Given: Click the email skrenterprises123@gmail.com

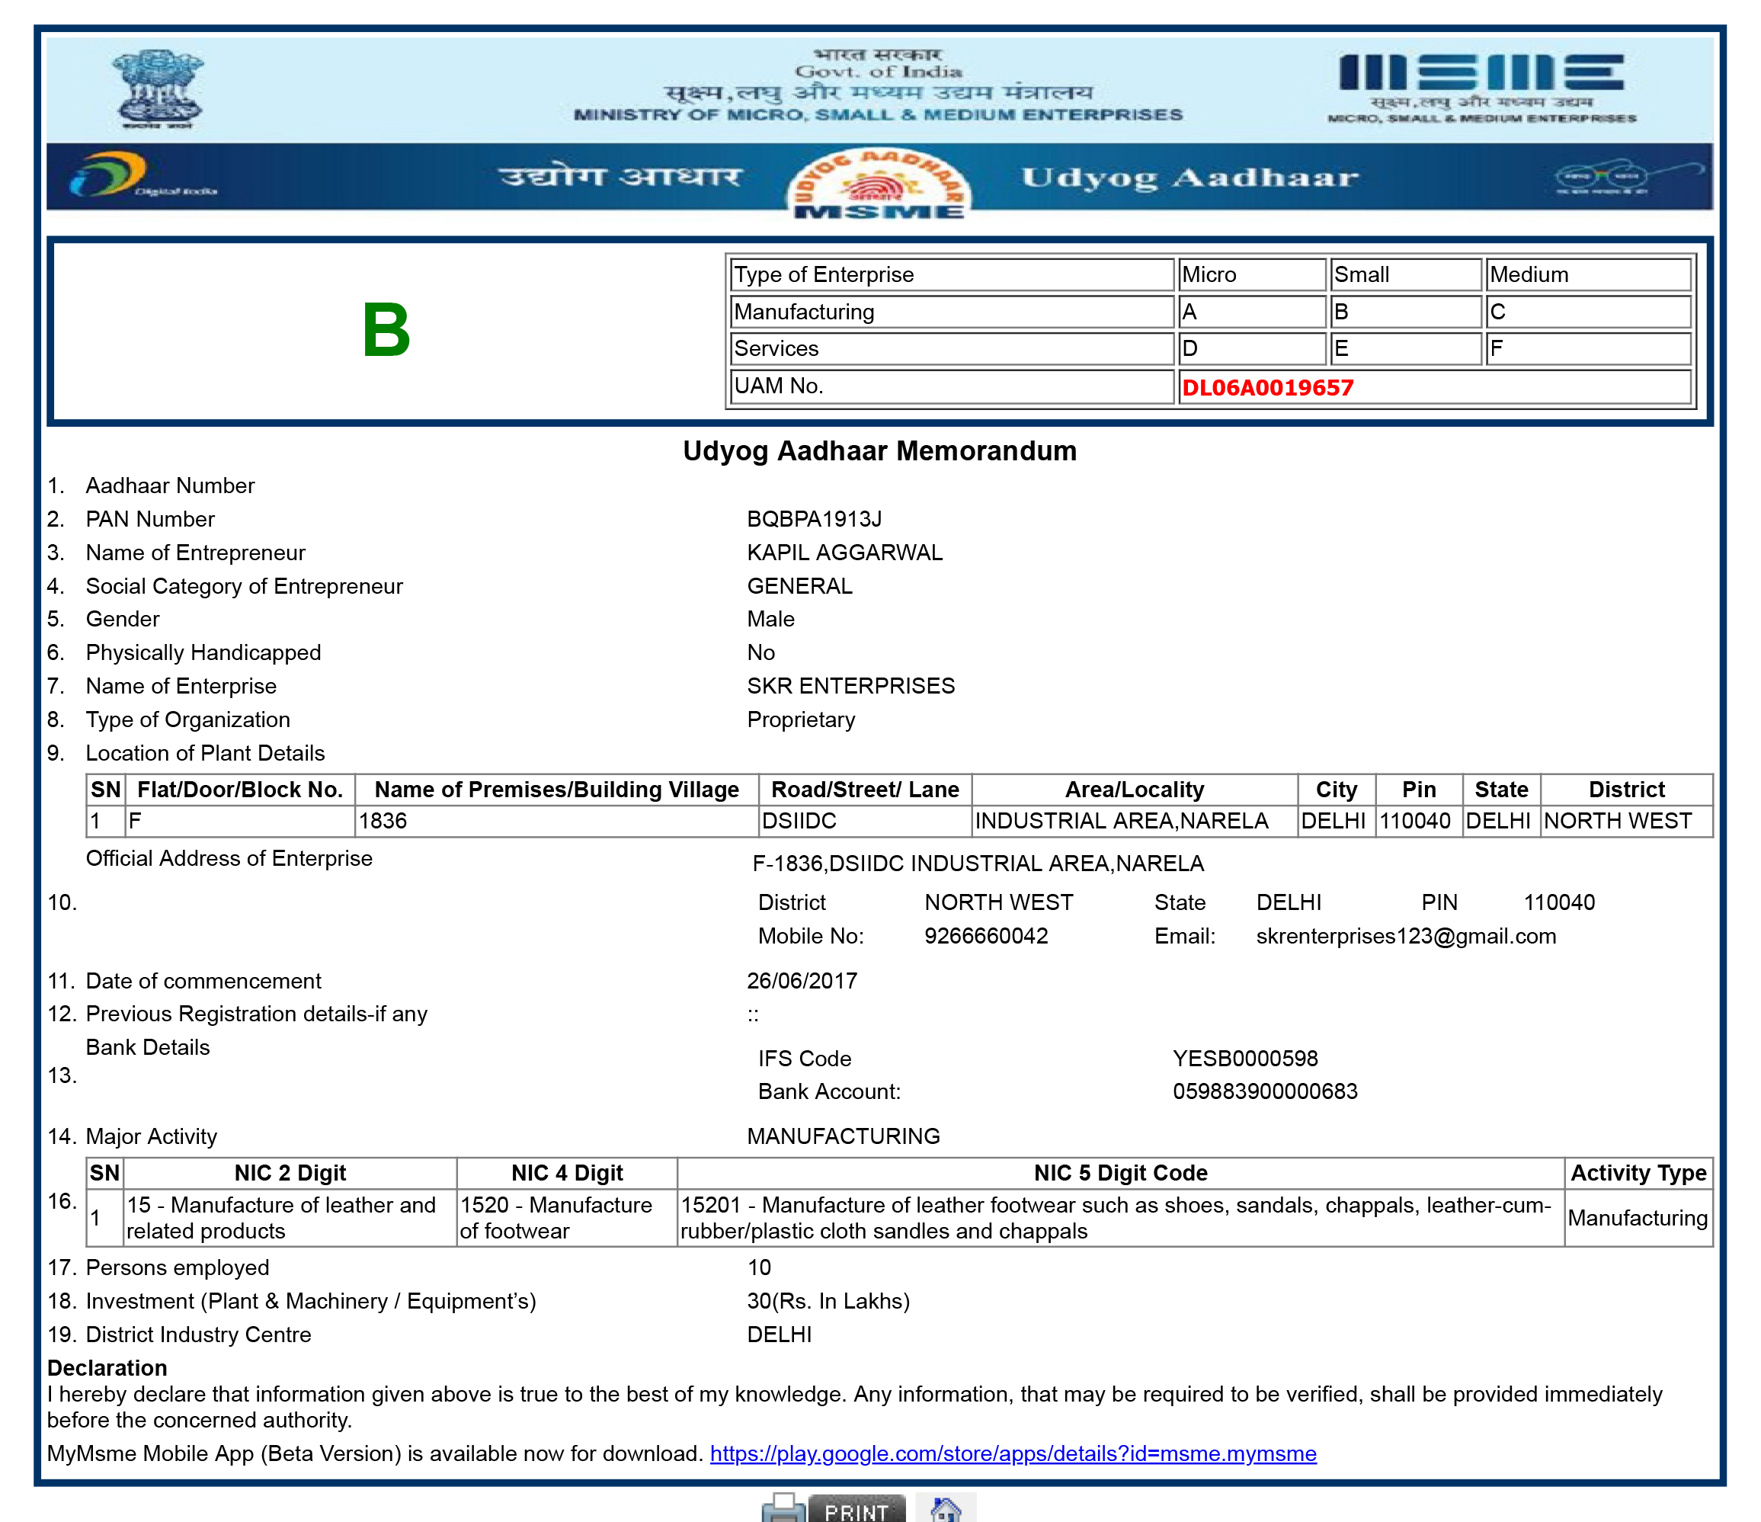Looking at the screenshot, I should tap(1406, 936).
